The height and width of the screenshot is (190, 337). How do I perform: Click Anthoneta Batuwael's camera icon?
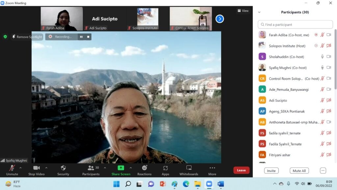[x=329, y=122]
